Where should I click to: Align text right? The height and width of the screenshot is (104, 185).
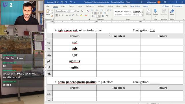point(98,13)
